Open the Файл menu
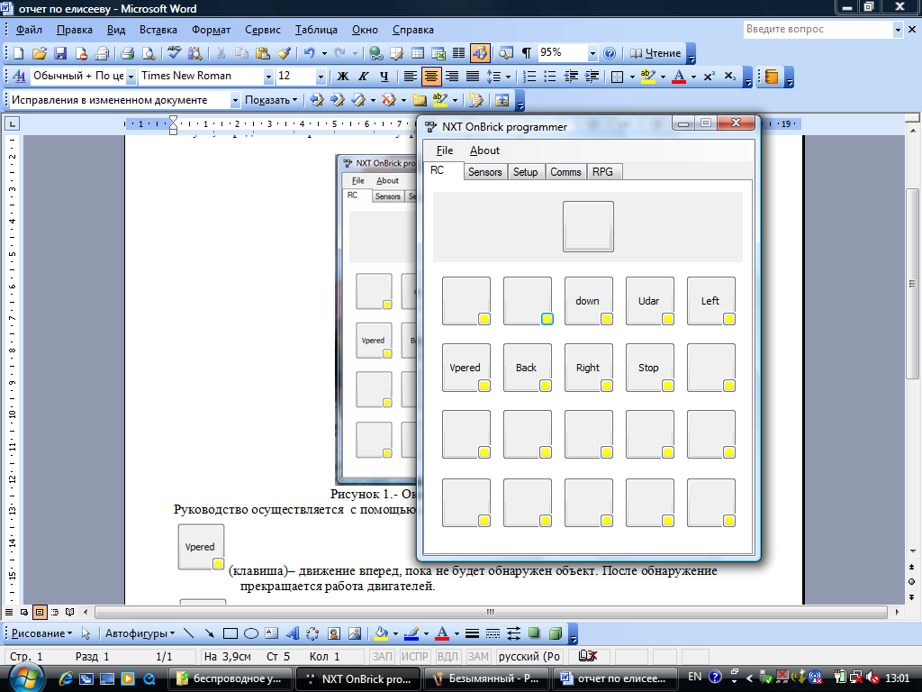922x692 pixels. [x=29, y=30]
